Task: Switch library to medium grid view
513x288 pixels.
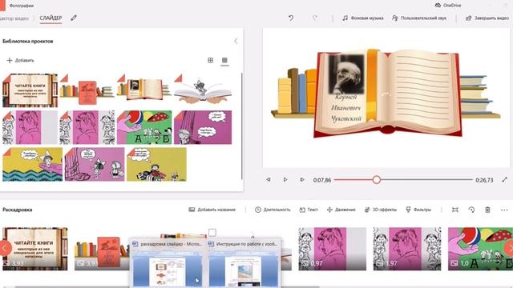Action: pos(210,60)
